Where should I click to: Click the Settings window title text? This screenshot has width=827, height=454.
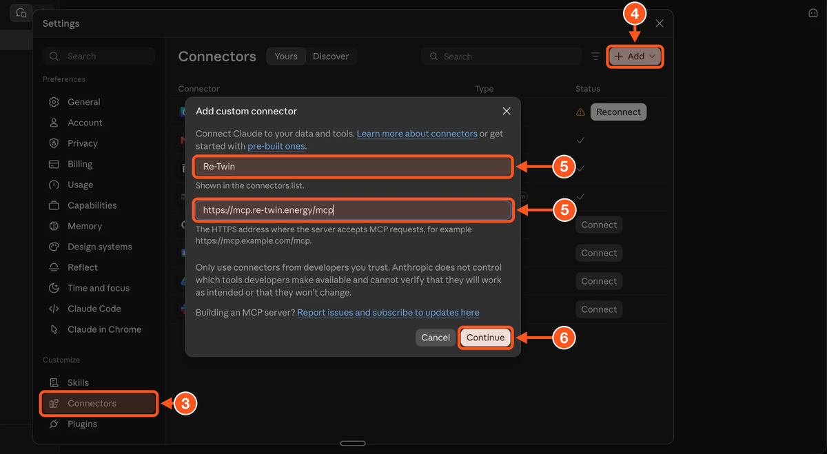(x=61, y=23)
